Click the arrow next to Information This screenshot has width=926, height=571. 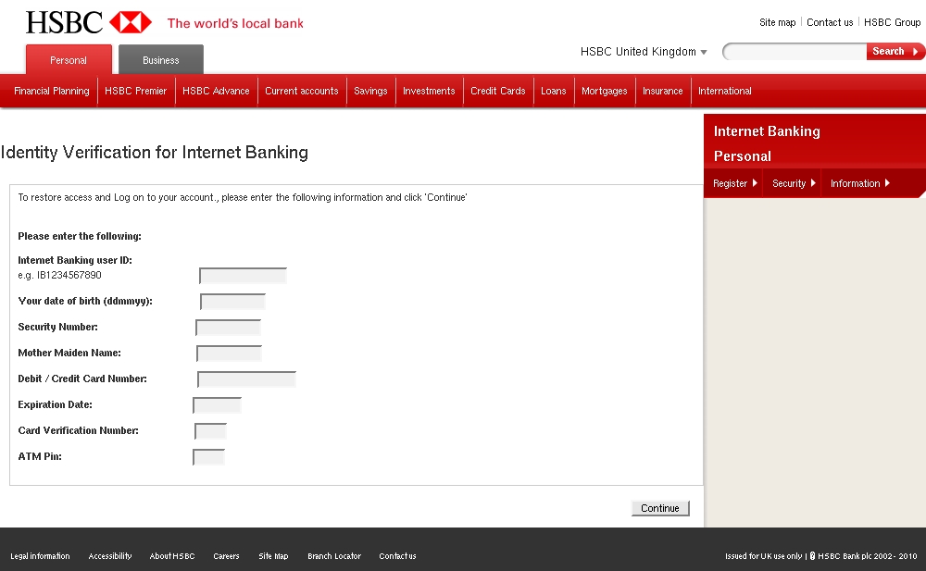point(886,183)
